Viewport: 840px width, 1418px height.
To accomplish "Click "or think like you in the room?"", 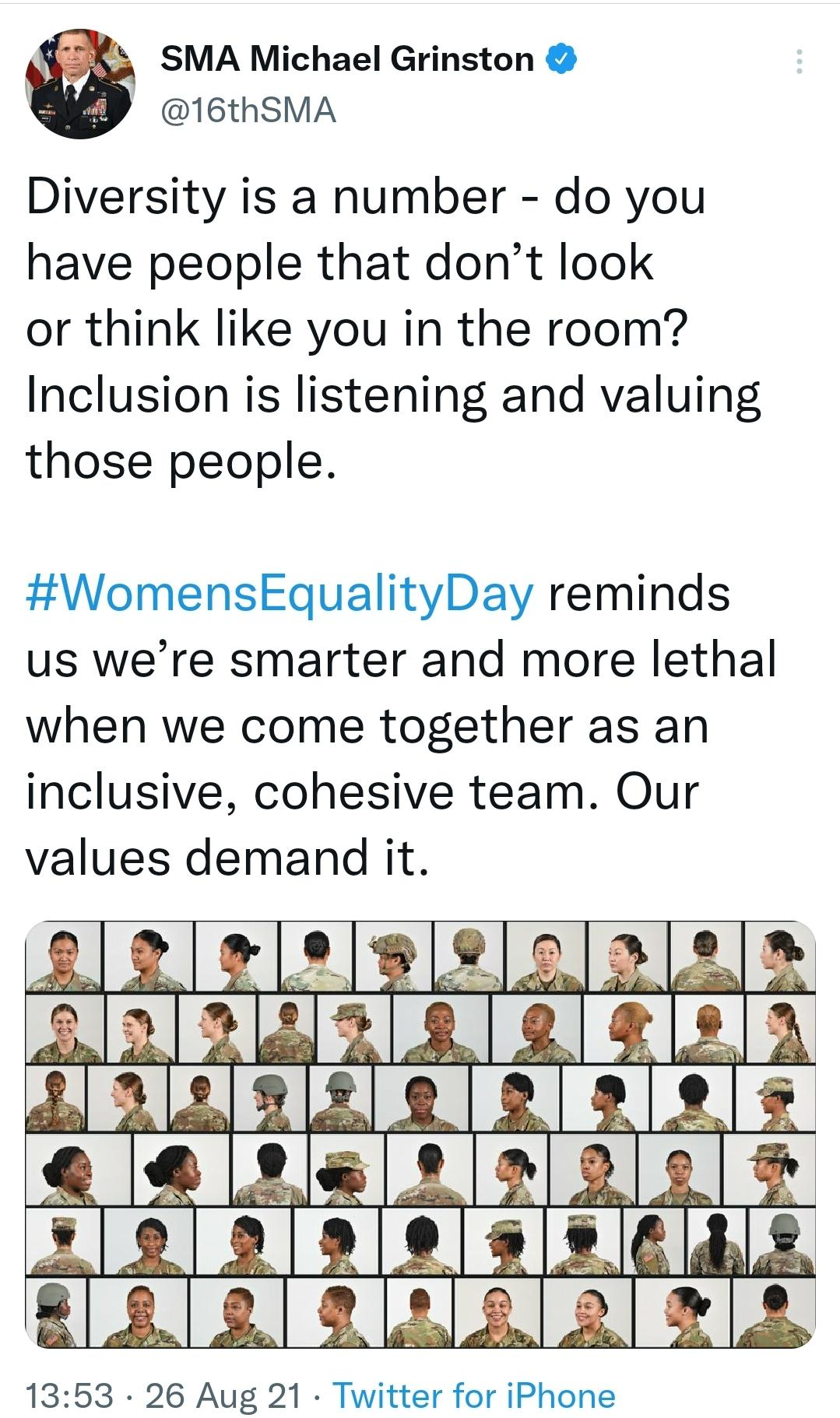I will pos(357,328).
